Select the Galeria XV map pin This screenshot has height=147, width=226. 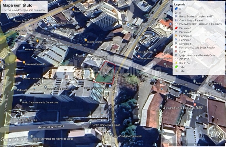click(16, 88)
